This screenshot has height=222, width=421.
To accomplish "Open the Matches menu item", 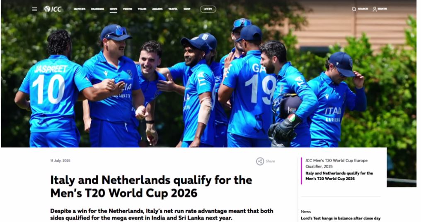I will click(80, 9).
